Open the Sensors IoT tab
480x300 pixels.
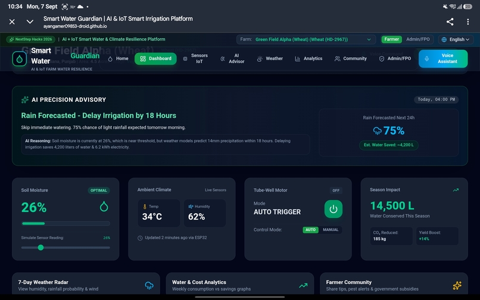pyautogui.click(x=195, y=58)
